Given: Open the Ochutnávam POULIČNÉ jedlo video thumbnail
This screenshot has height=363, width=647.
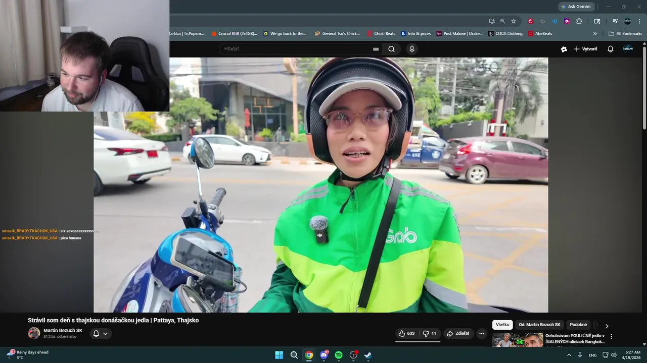Looking at the screenshot, I should (518, 340).
